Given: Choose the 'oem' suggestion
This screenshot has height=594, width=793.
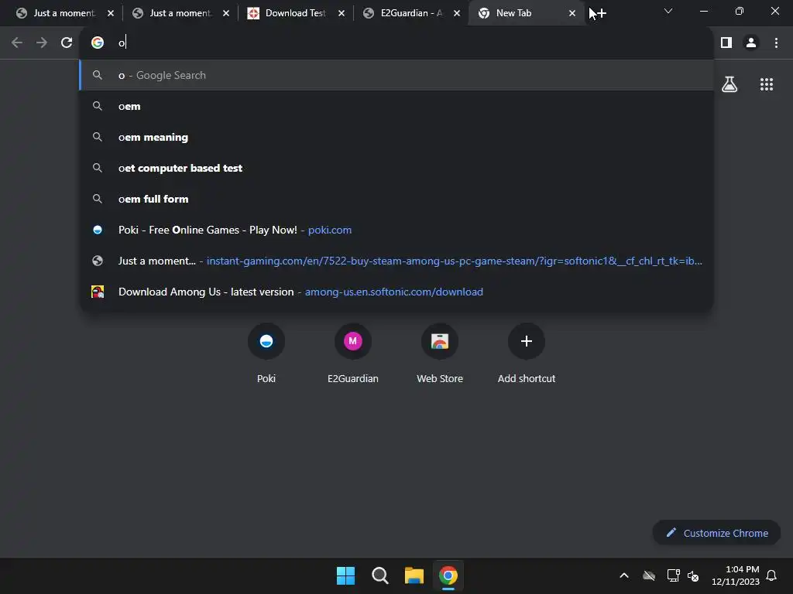Looking at the screenshot, I should tap(396, 106).
